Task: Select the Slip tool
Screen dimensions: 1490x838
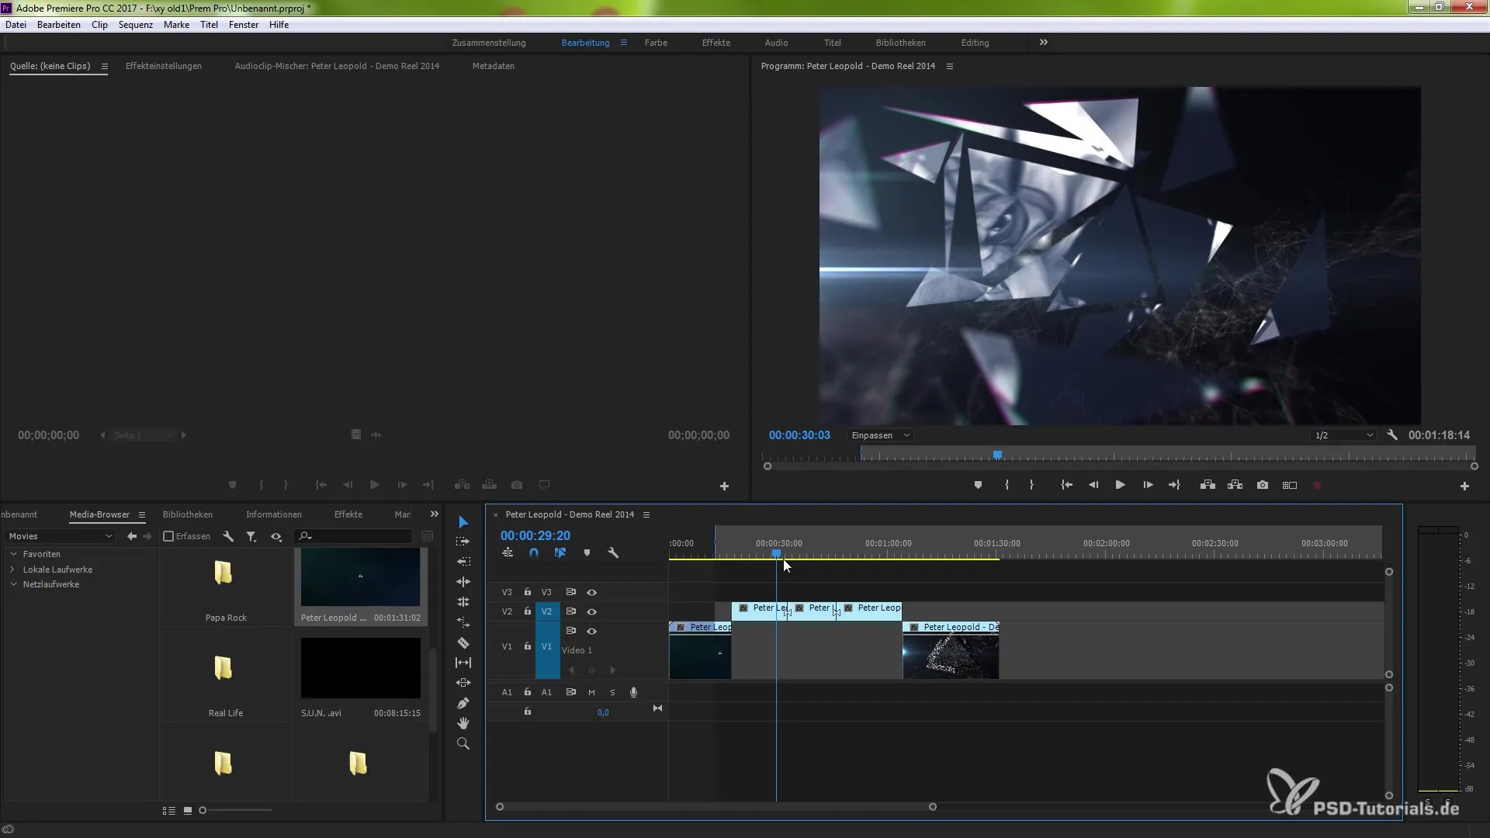Action: click(463, 663)
